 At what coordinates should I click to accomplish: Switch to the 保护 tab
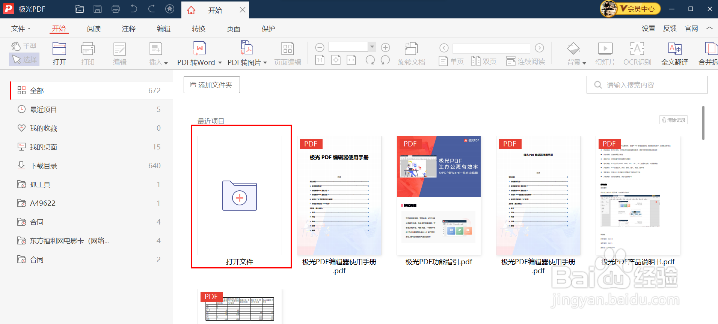click(x=268, y=29)
